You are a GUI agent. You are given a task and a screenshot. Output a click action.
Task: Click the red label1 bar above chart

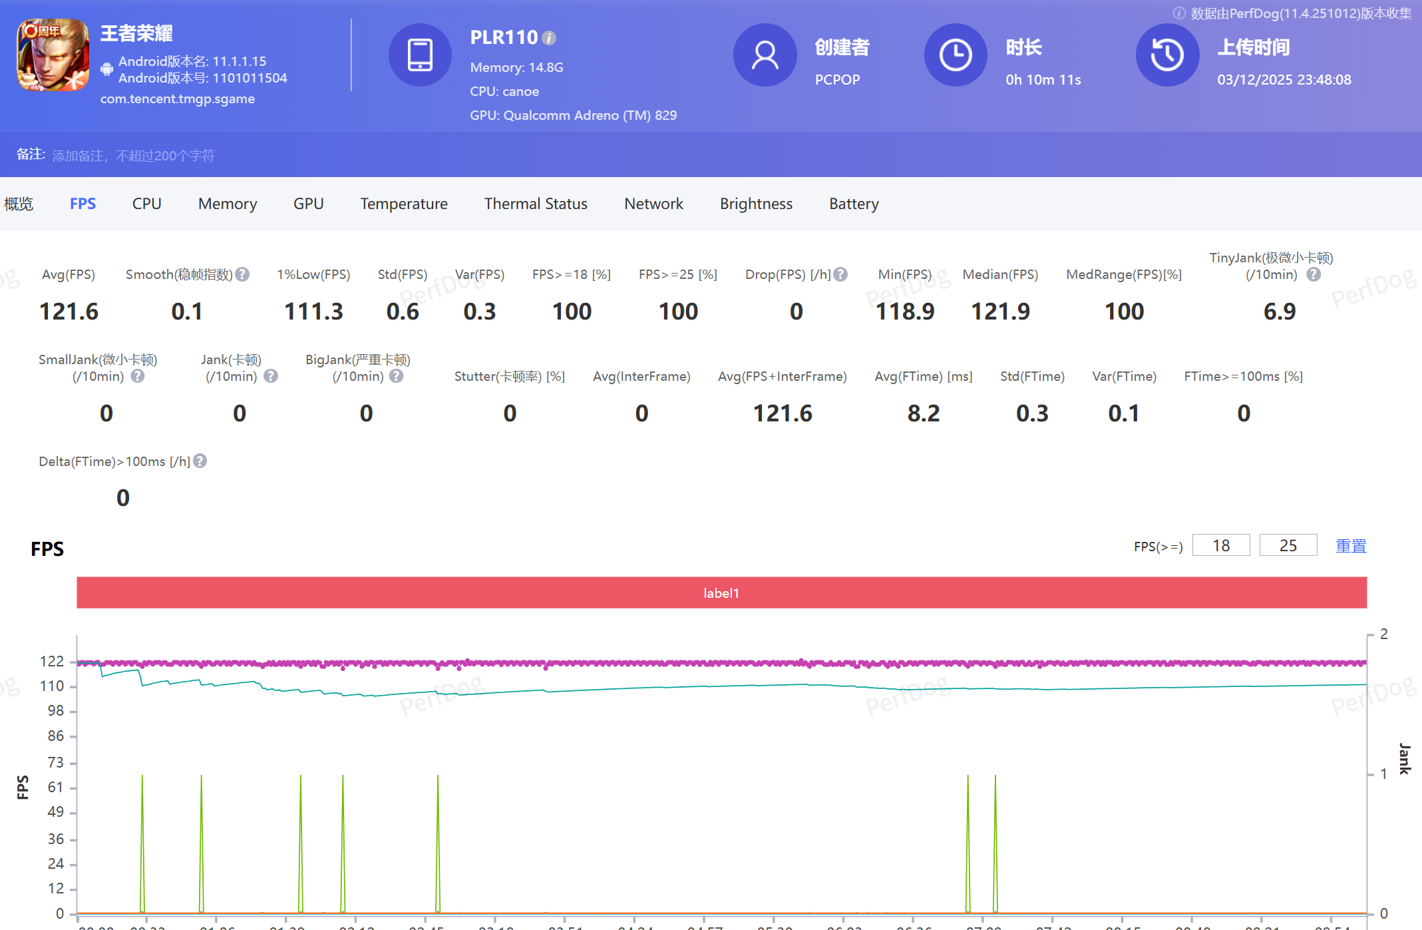(x=721, y=592)
